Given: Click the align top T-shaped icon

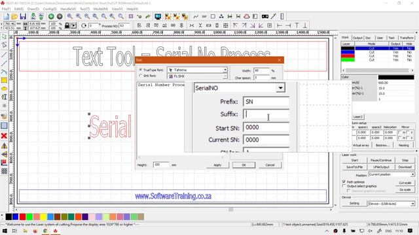Looking at the screenshot, I should (x=297, y=25).
